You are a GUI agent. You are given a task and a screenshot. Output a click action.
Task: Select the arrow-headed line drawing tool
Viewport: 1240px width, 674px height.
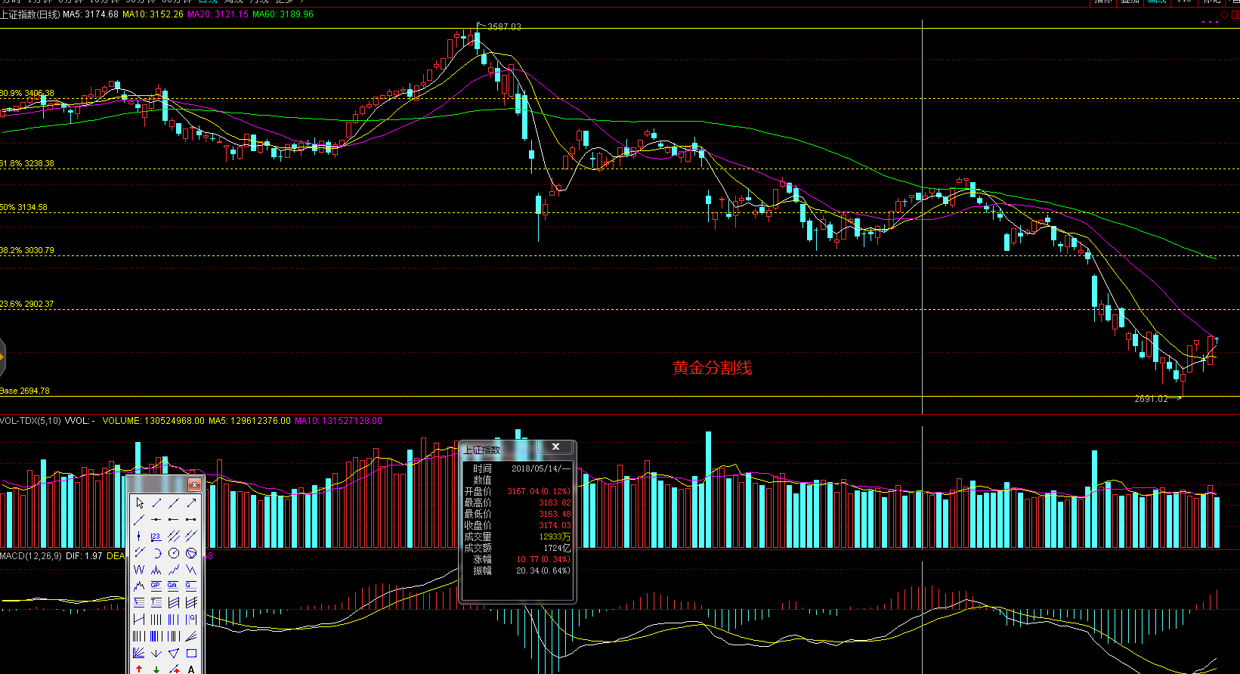pos(191,503)
